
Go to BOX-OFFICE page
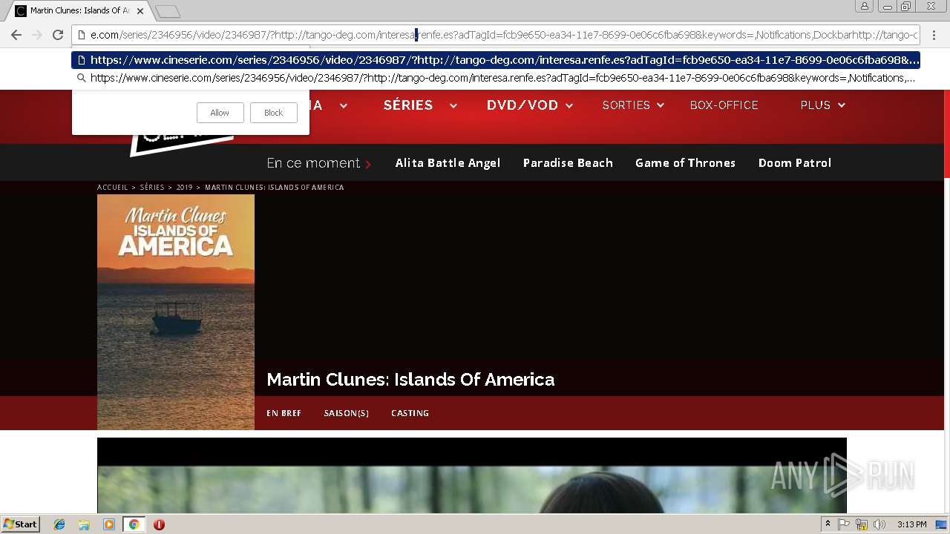click(724, 105)
